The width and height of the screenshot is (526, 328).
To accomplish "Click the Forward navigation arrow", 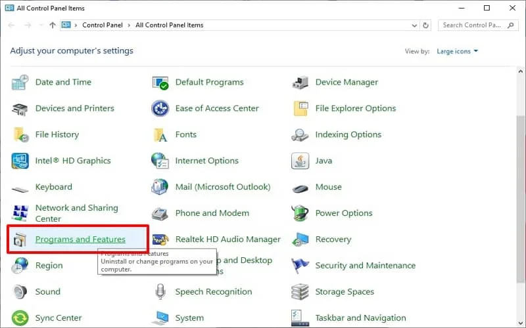I will tap(28, 25).
